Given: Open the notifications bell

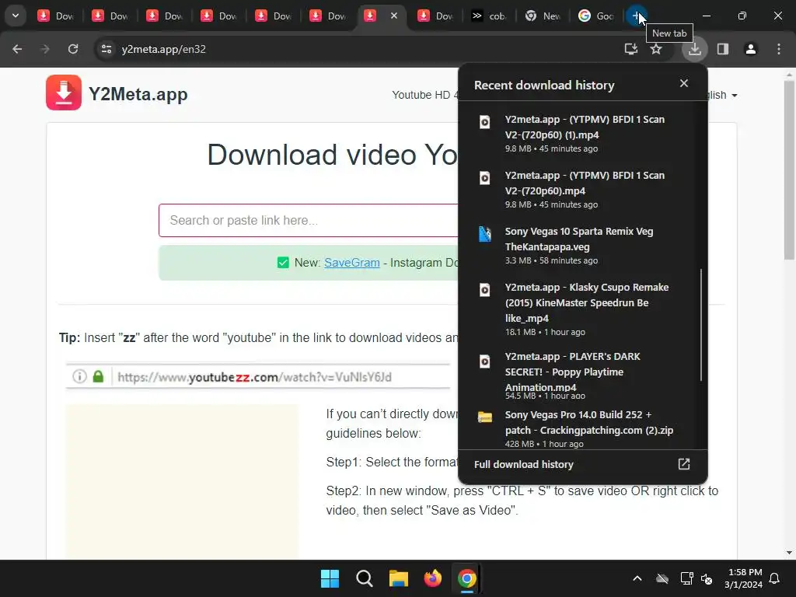Looking at the screenshot, I should (x=775, y=578).
